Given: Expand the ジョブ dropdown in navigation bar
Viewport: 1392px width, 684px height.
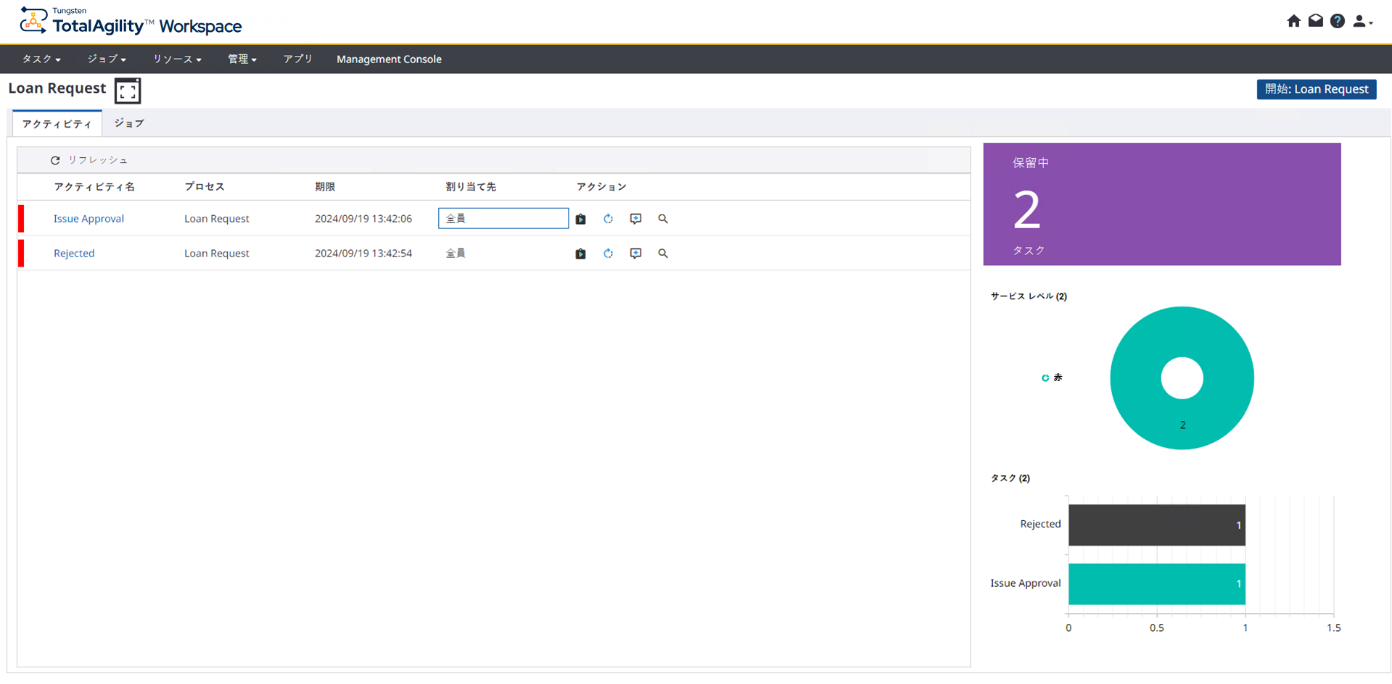Looking at the screenshot, I should [x=107, y=59].
